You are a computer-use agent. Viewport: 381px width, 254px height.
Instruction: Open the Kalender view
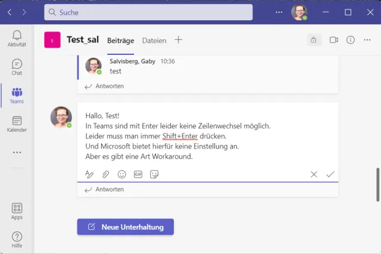pos(17,124)
